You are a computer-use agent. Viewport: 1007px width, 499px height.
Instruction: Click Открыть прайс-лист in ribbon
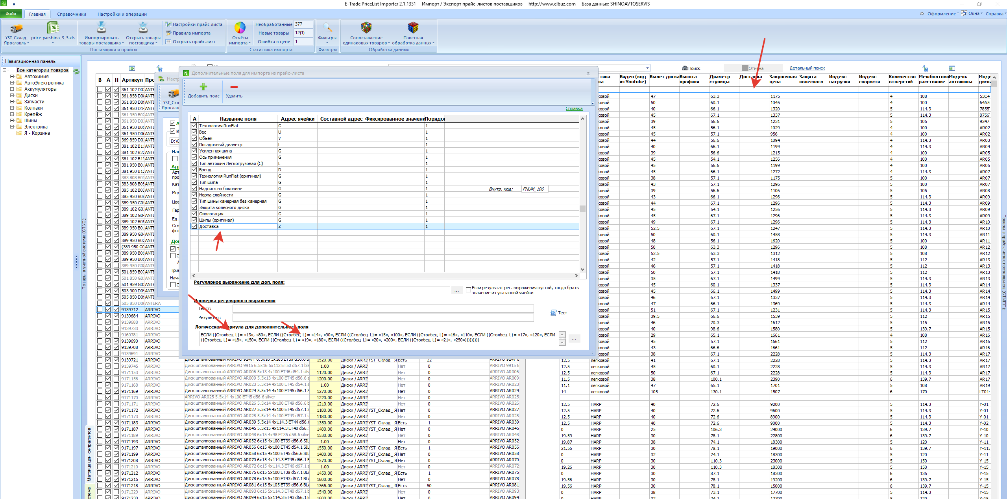coord(190,42)
